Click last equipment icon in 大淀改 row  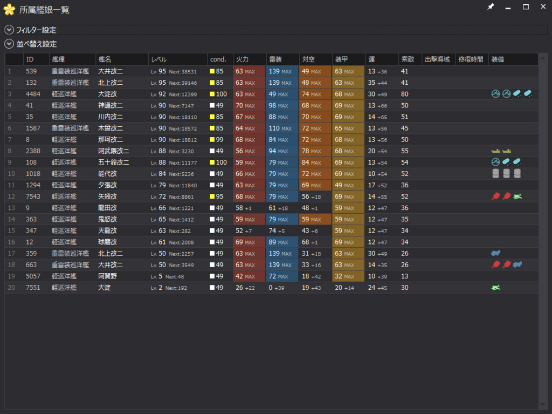coord(528,94)
